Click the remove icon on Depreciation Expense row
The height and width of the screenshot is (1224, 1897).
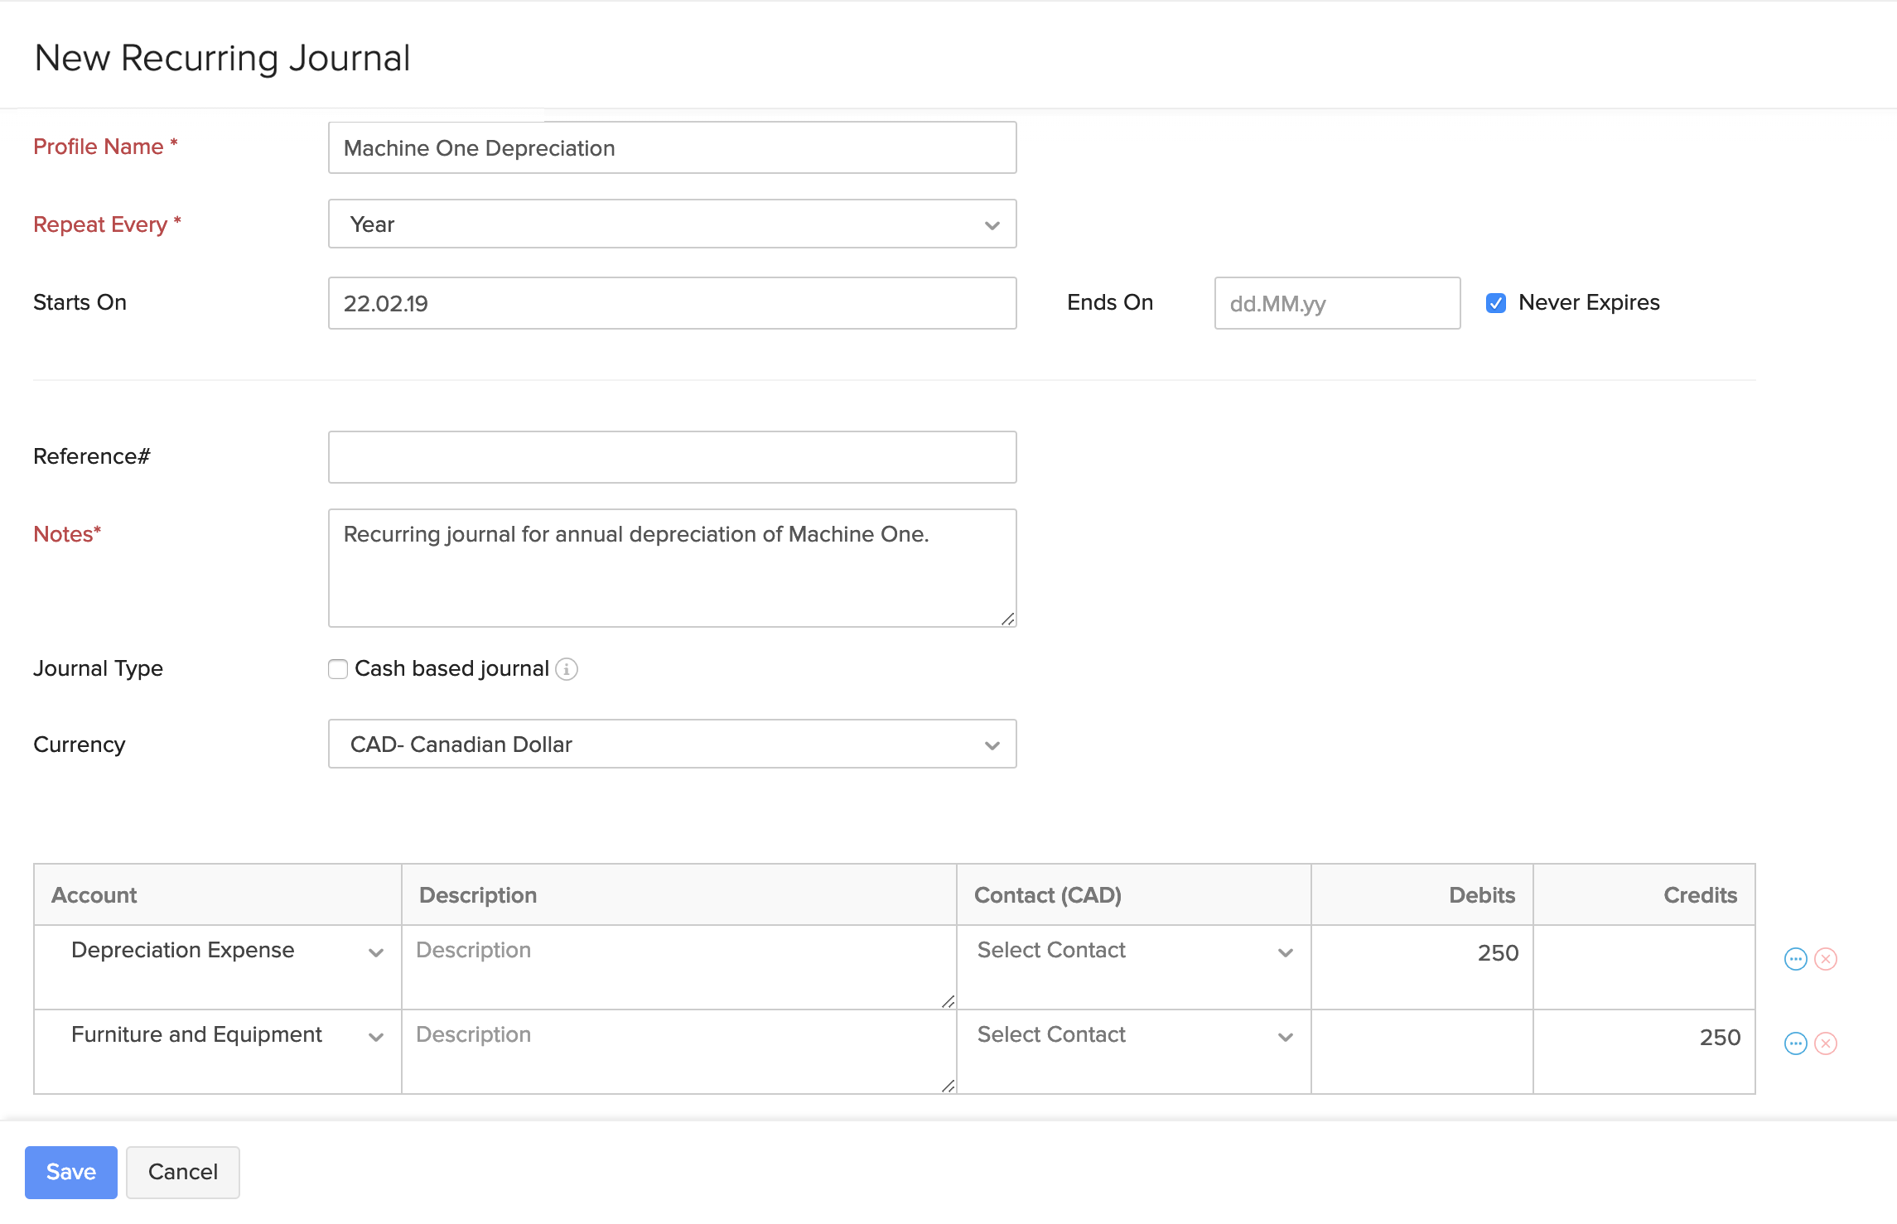click(x=1827, y=959)
